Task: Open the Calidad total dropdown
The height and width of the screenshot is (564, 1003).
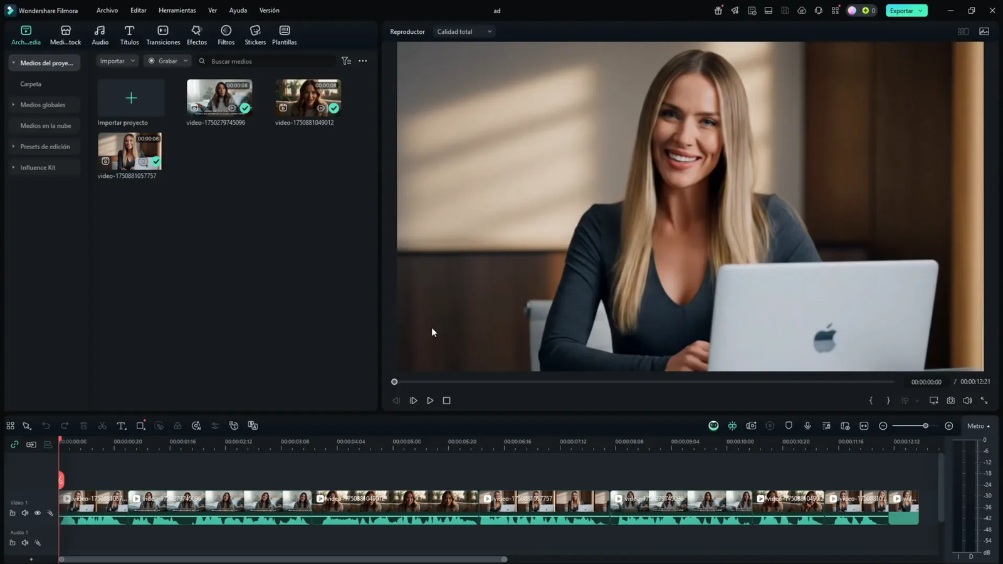Action: click(463, 31)
